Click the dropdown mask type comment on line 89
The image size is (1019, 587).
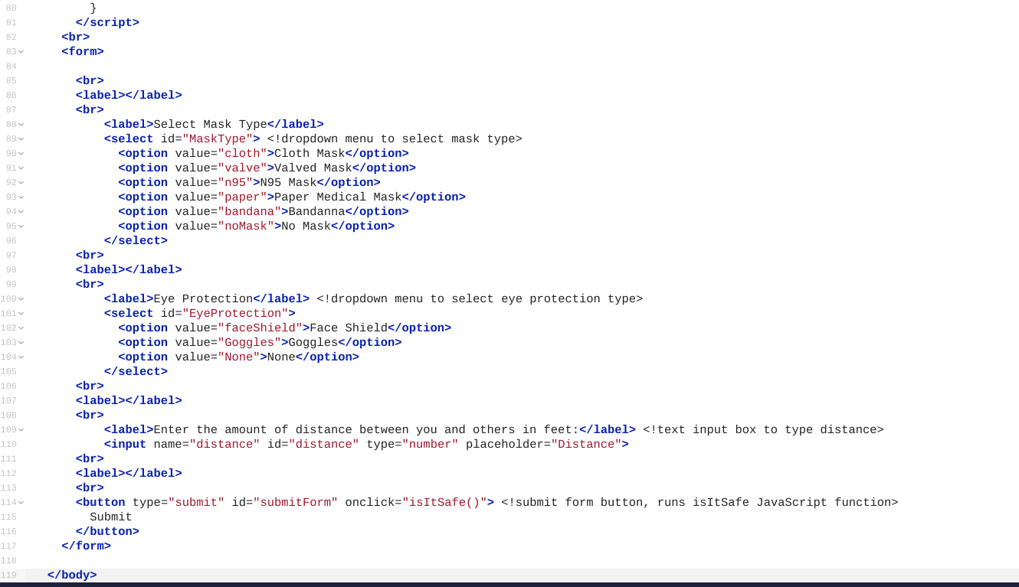tap(395, 139)
